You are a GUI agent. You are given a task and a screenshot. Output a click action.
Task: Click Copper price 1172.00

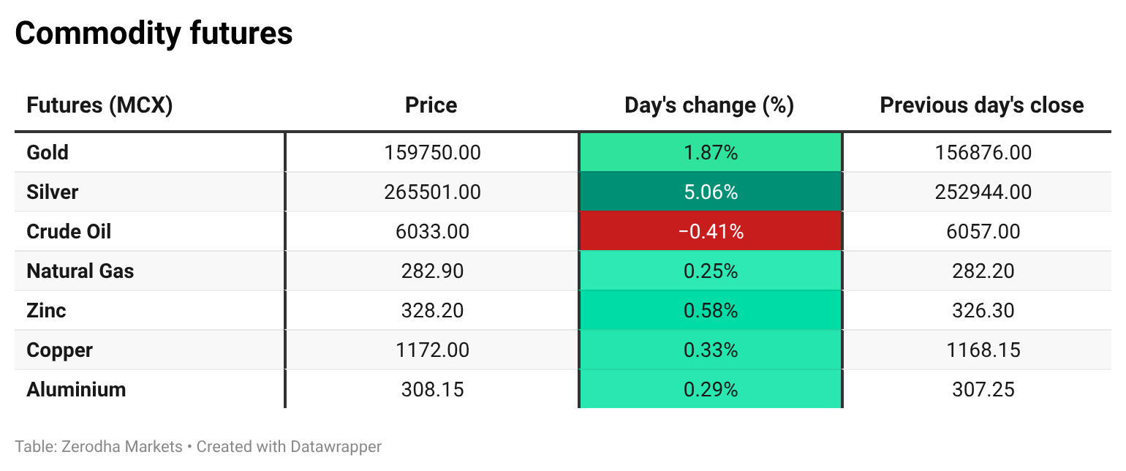(x=432, y=350)
